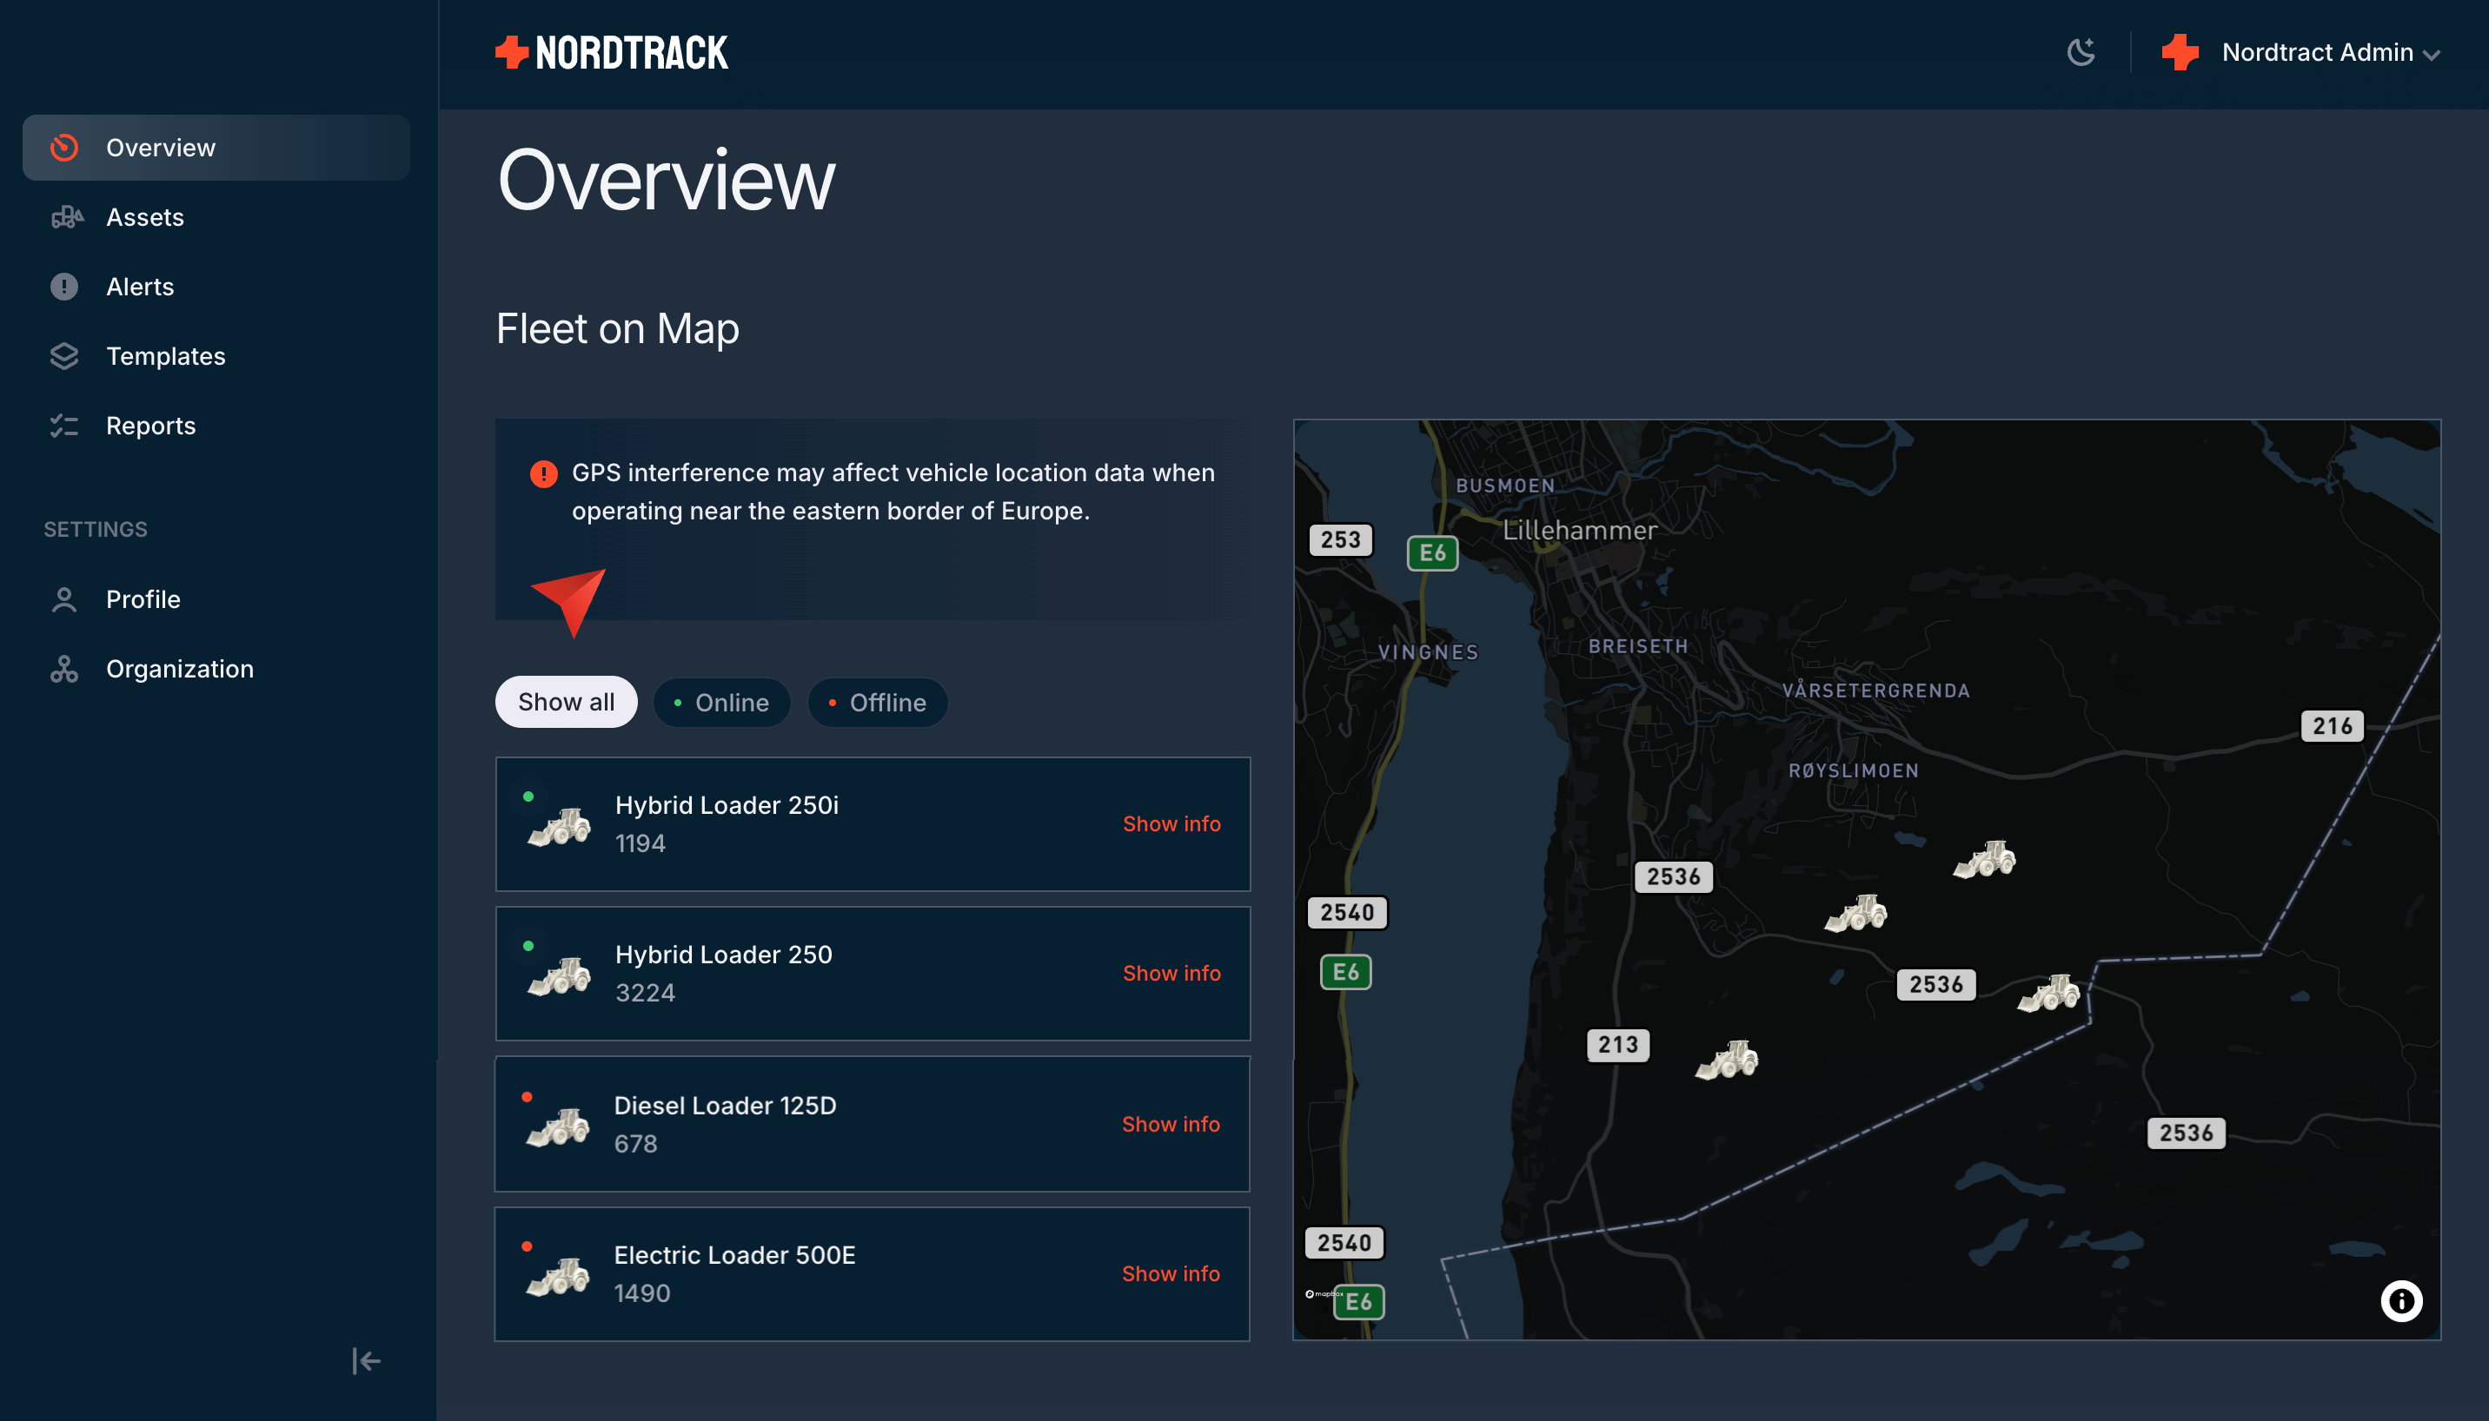Show info for Hybrid Loader 250i

pyautogui.click(x=1171, y=823)
